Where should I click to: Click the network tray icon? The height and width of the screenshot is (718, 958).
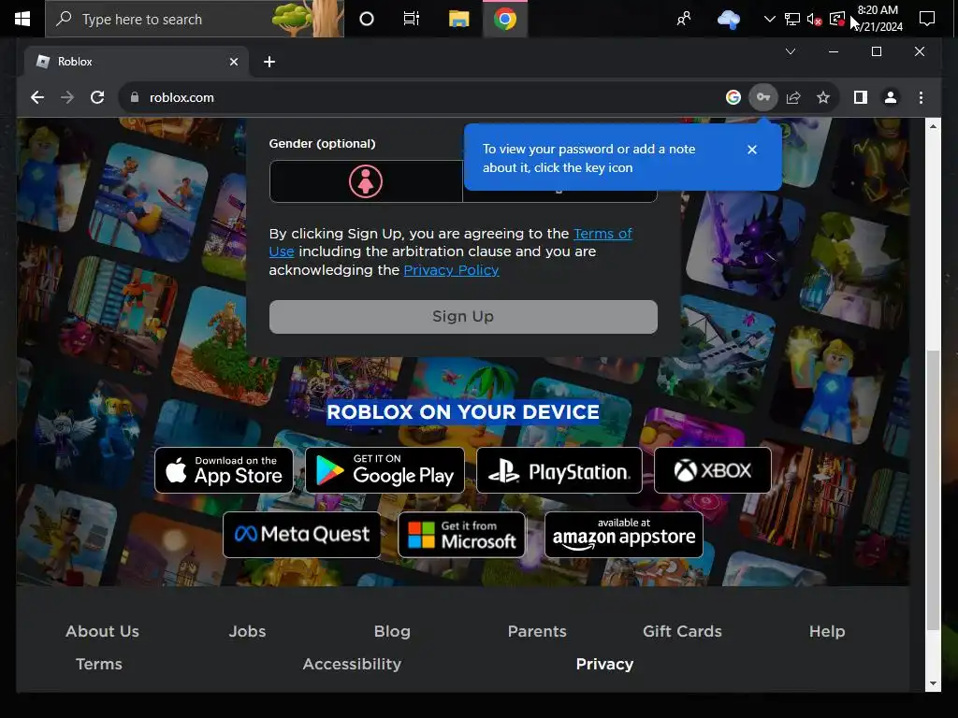point(791,19)
